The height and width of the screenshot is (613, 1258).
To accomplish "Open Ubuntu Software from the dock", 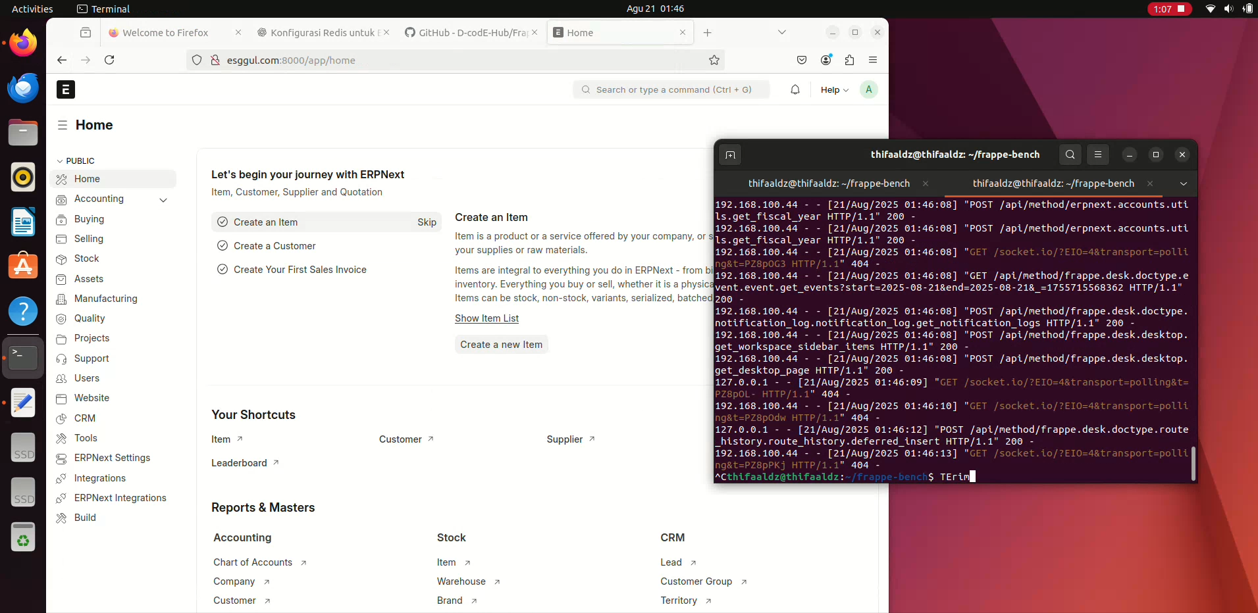I will pyautogui.click(x=23, y=266).
